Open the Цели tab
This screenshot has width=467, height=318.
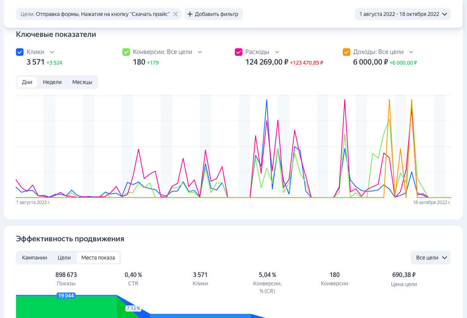[x=64, y=258]
